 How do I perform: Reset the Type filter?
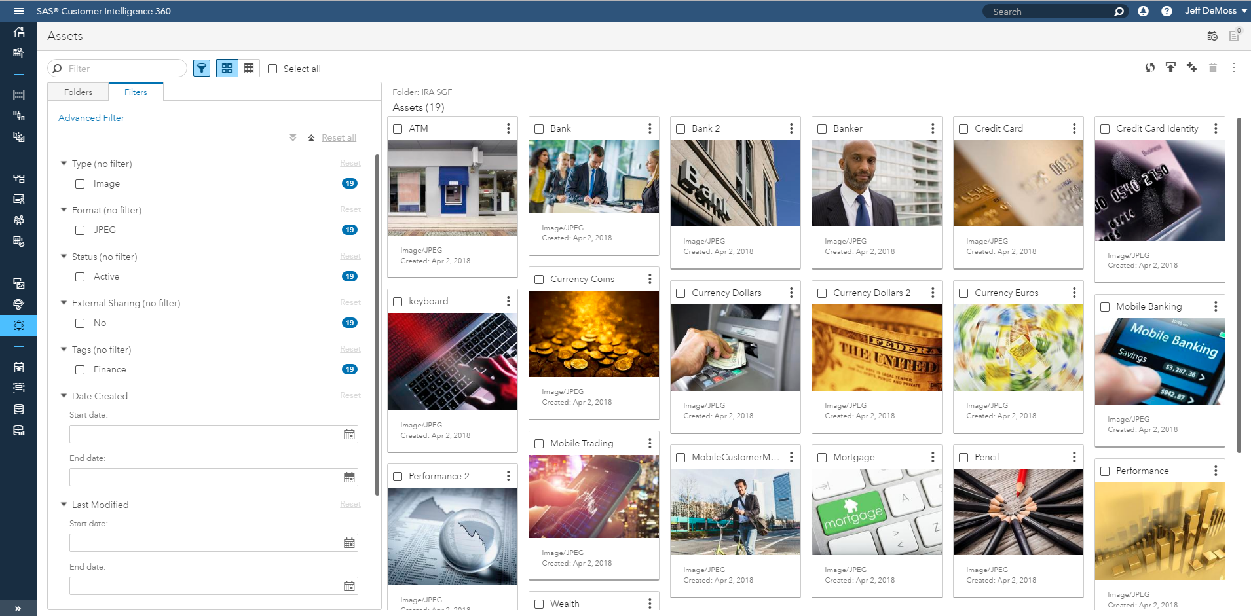point(350,163)
